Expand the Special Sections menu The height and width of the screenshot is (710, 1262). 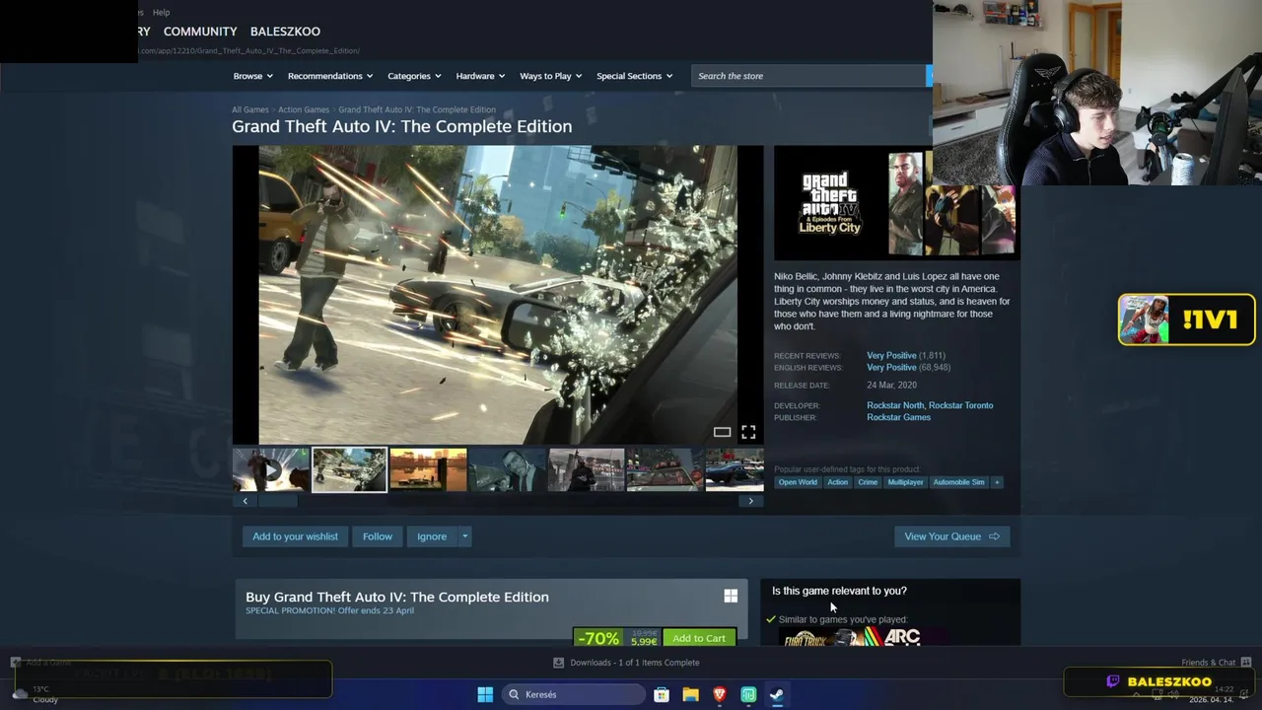pyautogui.click(x=634, y=76)
